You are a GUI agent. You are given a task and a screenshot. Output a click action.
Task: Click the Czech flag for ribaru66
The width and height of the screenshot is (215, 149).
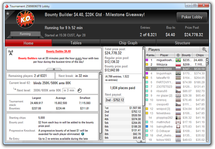tap(178, 91)
